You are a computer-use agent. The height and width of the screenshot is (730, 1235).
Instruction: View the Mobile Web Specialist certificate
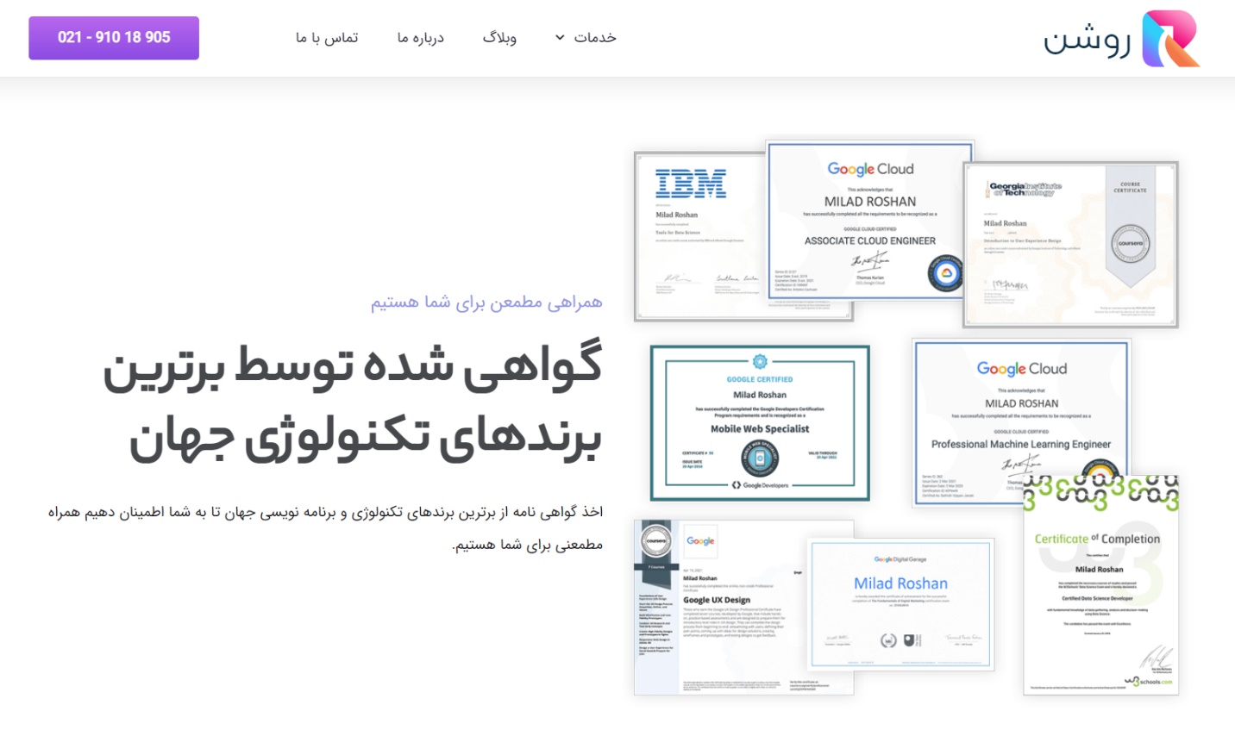point(760,423)
